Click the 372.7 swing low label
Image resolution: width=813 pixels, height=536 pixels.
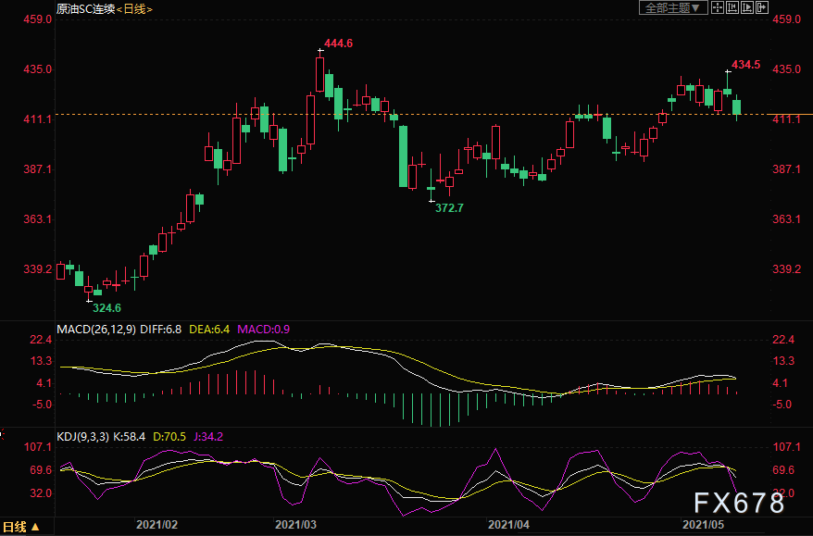click(x=449, y=208)
